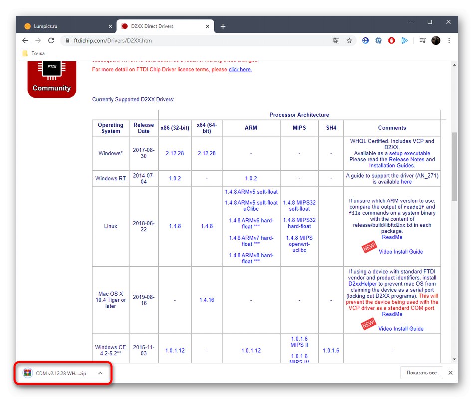The width and height of the screenshot is (474, 399).
Task: Open a new browser tab
Action: click(x=223, y=26)
